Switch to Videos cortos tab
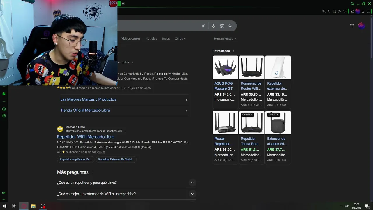This screenshot has width=373, height=210. click(131, 38)
